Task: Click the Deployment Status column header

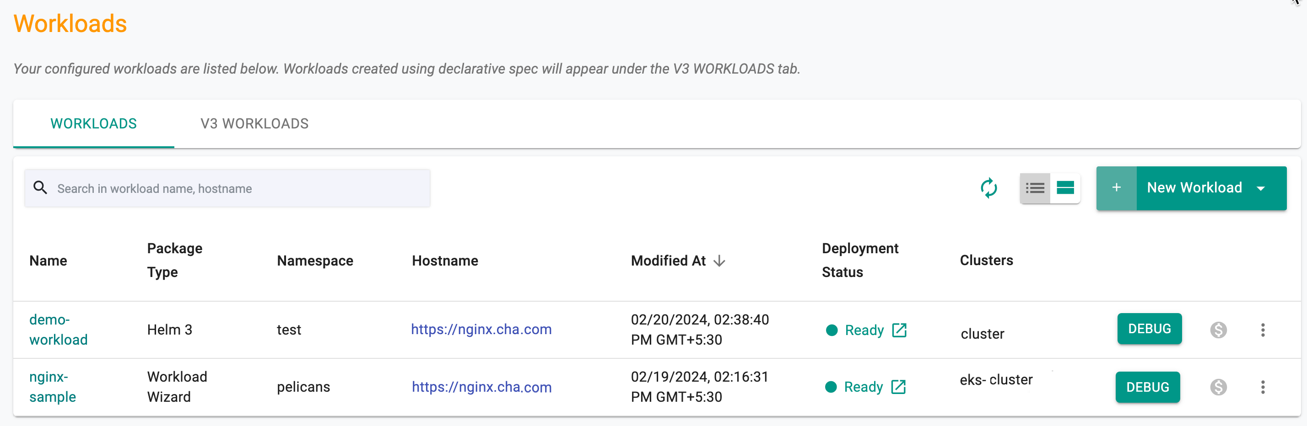Action: tap(860, 261)
